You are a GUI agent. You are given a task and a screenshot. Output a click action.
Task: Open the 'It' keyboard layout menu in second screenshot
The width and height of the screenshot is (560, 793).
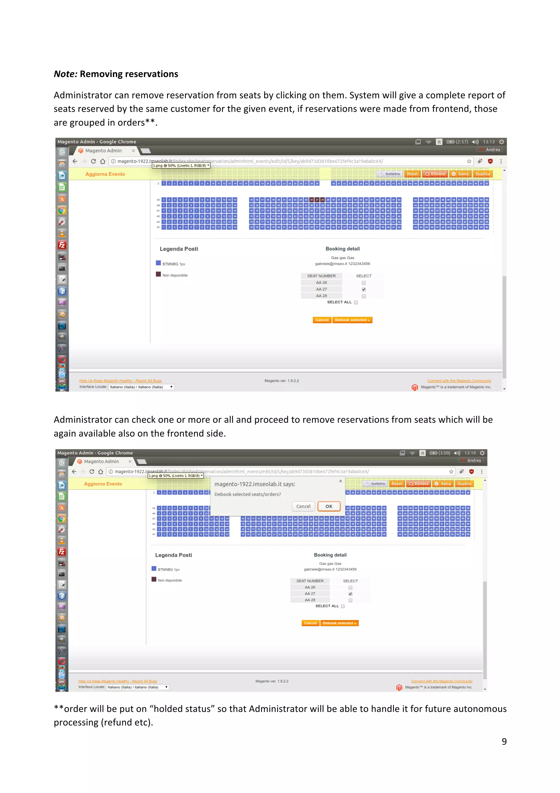422,453
